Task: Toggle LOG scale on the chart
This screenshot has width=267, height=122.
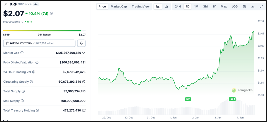Action: (234, 7)
